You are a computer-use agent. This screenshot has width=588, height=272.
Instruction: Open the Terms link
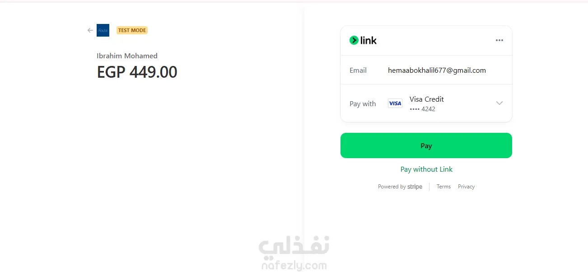pyautogui.click(x=443, y=187)
